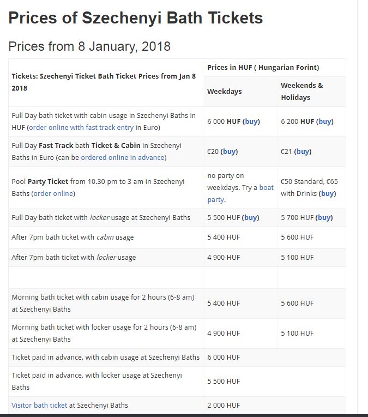368x417 pixels.
Task: Click buy link beside €20 price
Action: (229, 152)
